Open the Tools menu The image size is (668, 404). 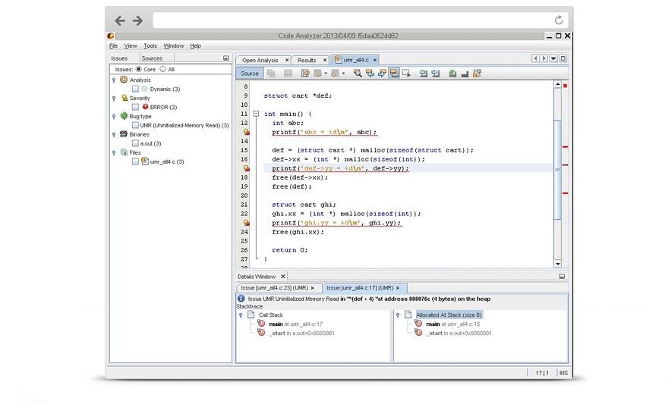coord(150,45)
